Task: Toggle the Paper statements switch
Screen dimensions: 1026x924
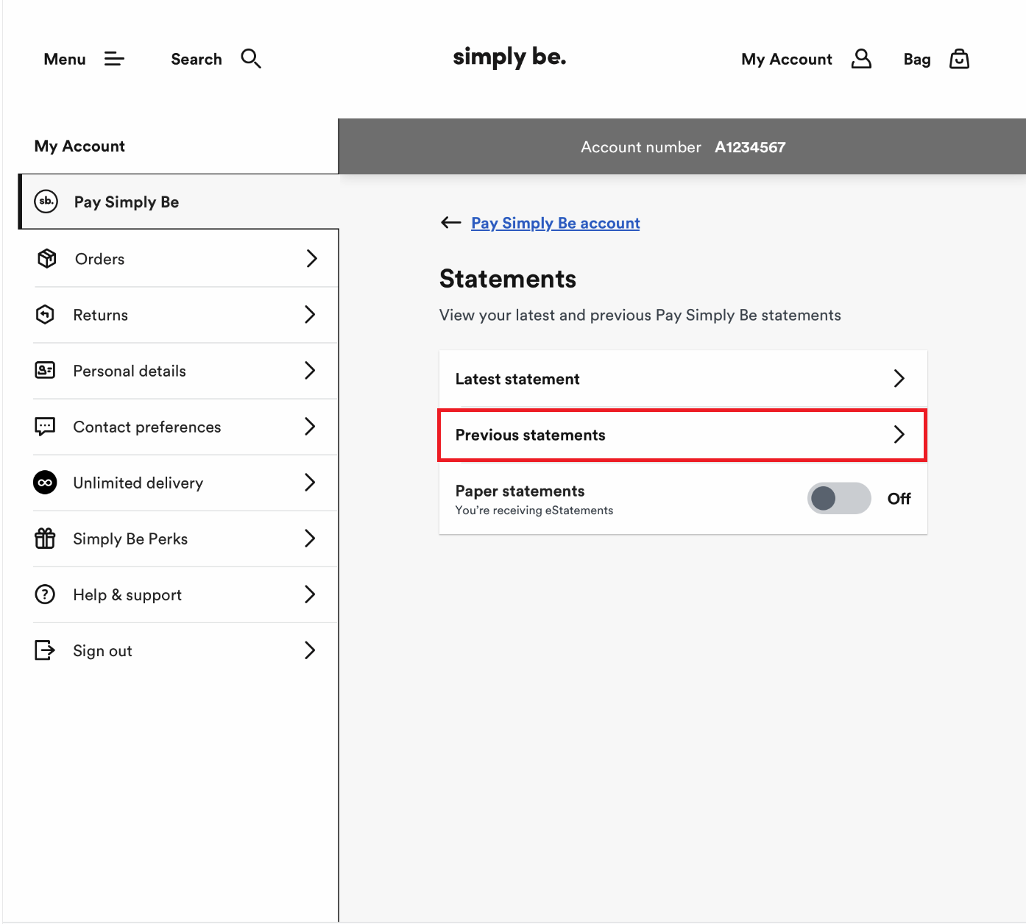Action: point(839,498)
